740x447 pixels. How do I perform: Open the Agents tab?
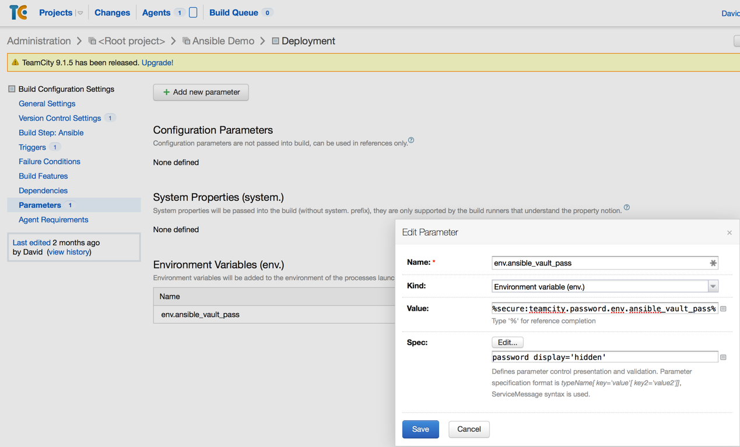pos(156,12)
